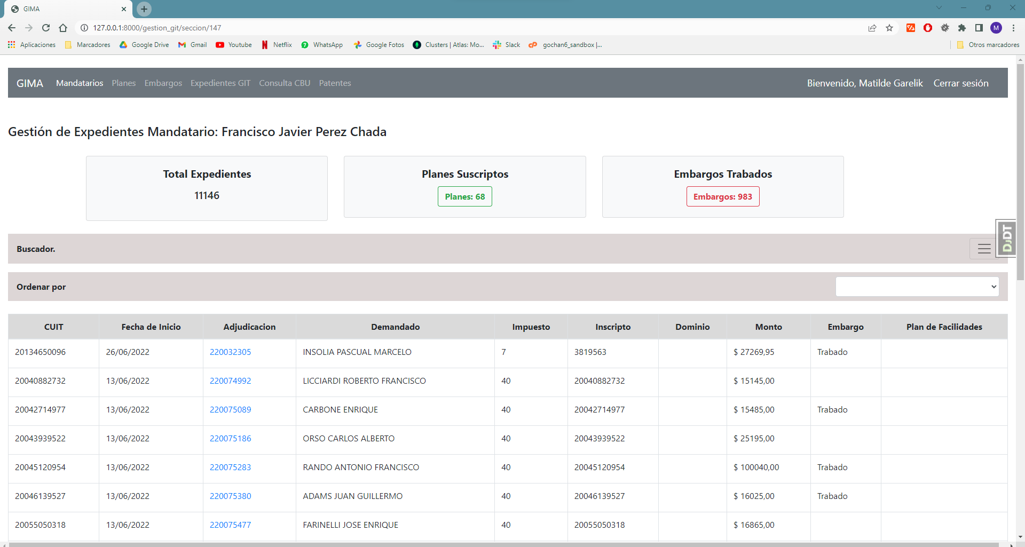Click the home page icon

coord(63,28)
